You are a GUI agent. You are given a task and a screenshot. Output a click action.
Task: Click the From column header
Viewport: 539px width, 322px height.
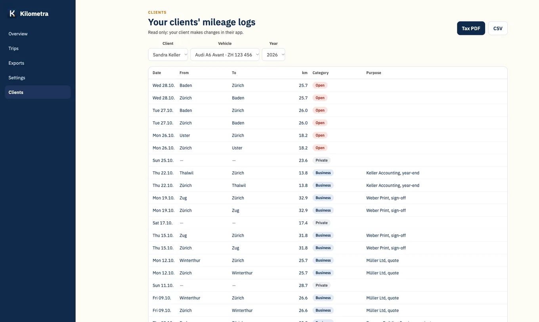point(184,73)
